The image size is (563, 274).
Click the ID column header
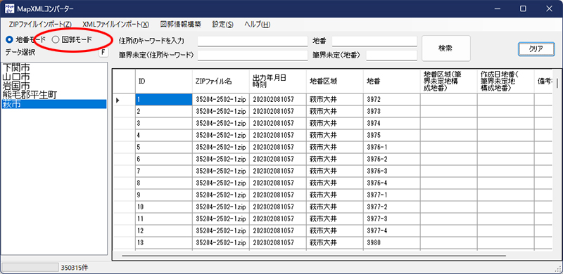coord(164,81)
